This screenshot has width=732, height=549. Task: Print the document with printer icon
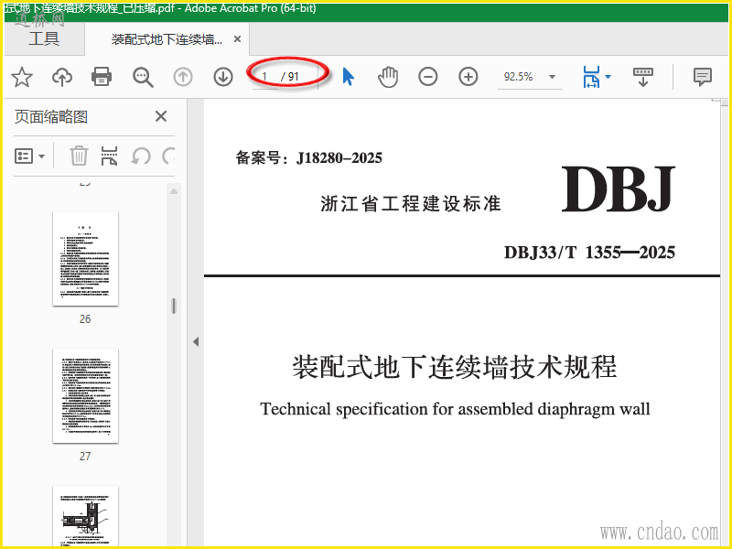pyautogui.click(x=102, y=77)
